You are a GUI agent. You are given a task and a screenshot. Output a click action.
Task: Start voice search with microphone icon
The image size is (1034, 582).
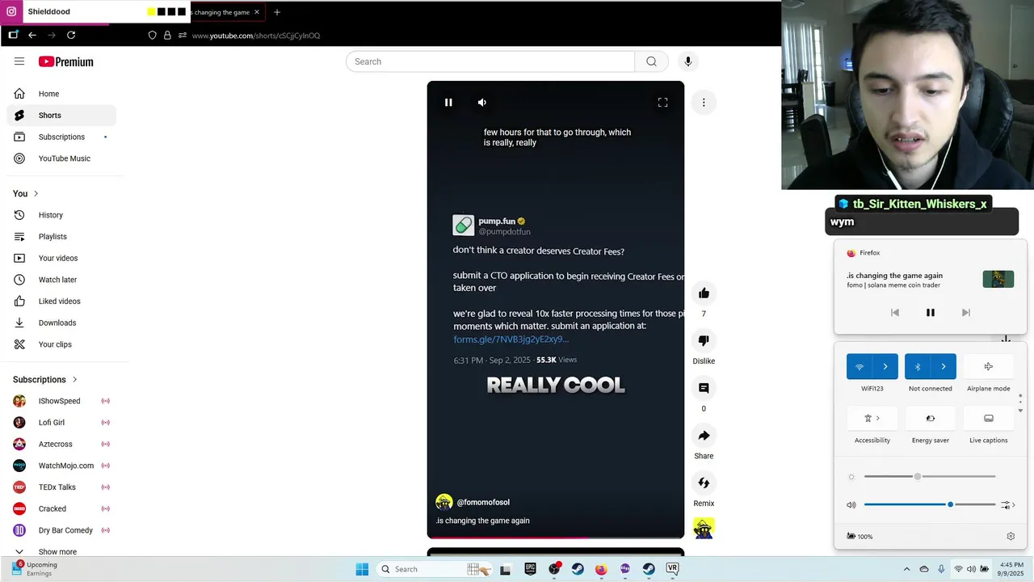click(687, 61)
